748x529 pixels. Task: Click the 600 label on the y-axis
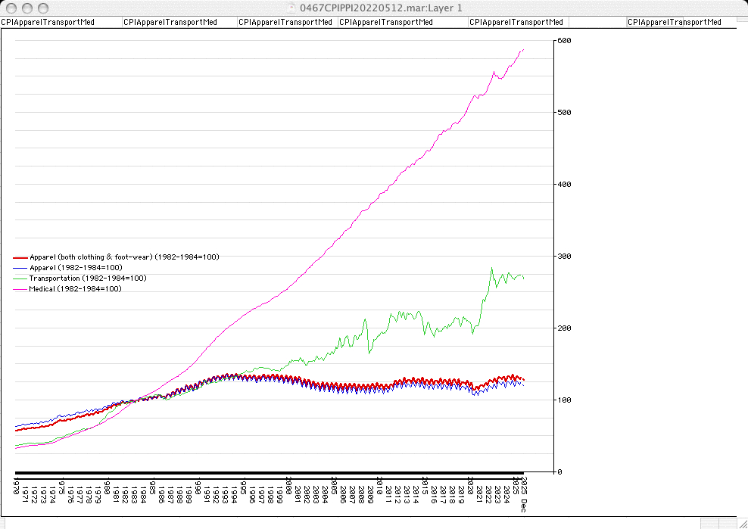coord(564,41)
